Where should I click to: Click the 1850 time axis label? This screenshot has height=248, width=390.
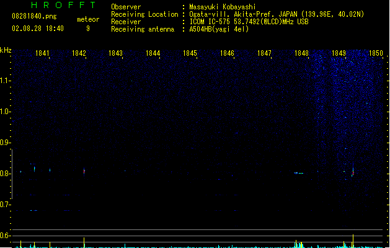[x=376, y=53]
